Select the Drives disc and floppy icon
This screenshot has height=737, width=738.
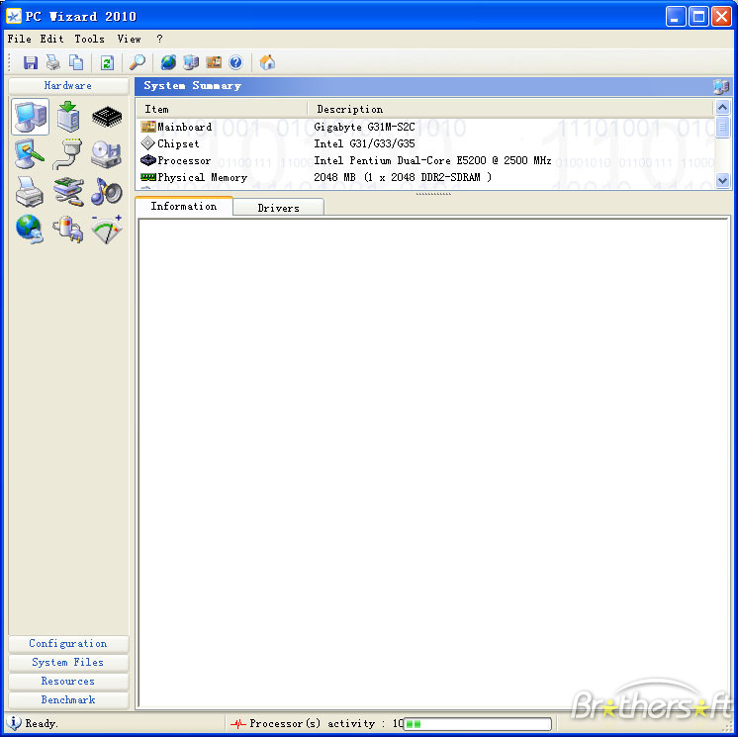(x=107, y=154)
